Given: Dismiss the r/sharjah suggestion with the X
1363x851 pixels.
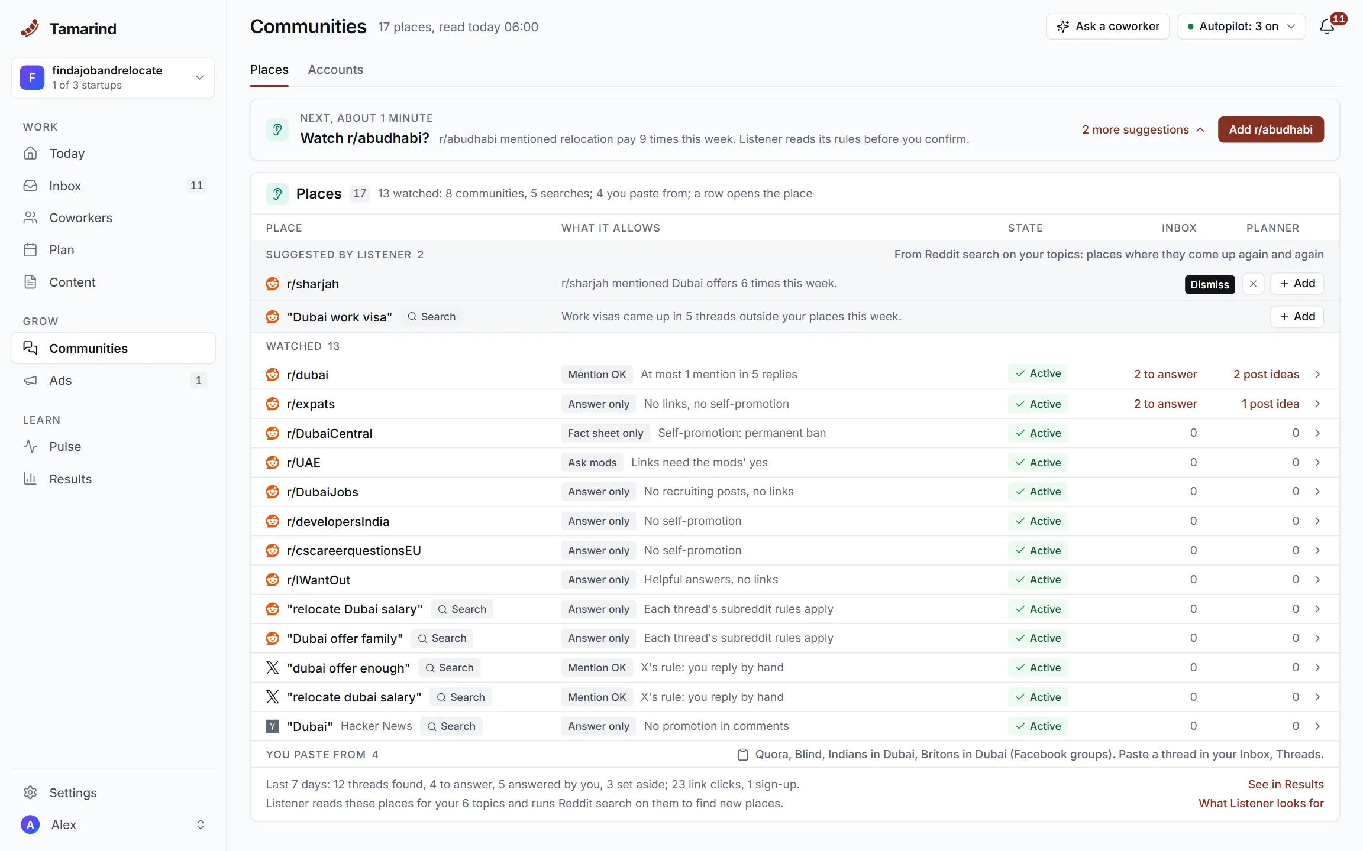Looking at the screenshot, I should (x=1253, y=284).
